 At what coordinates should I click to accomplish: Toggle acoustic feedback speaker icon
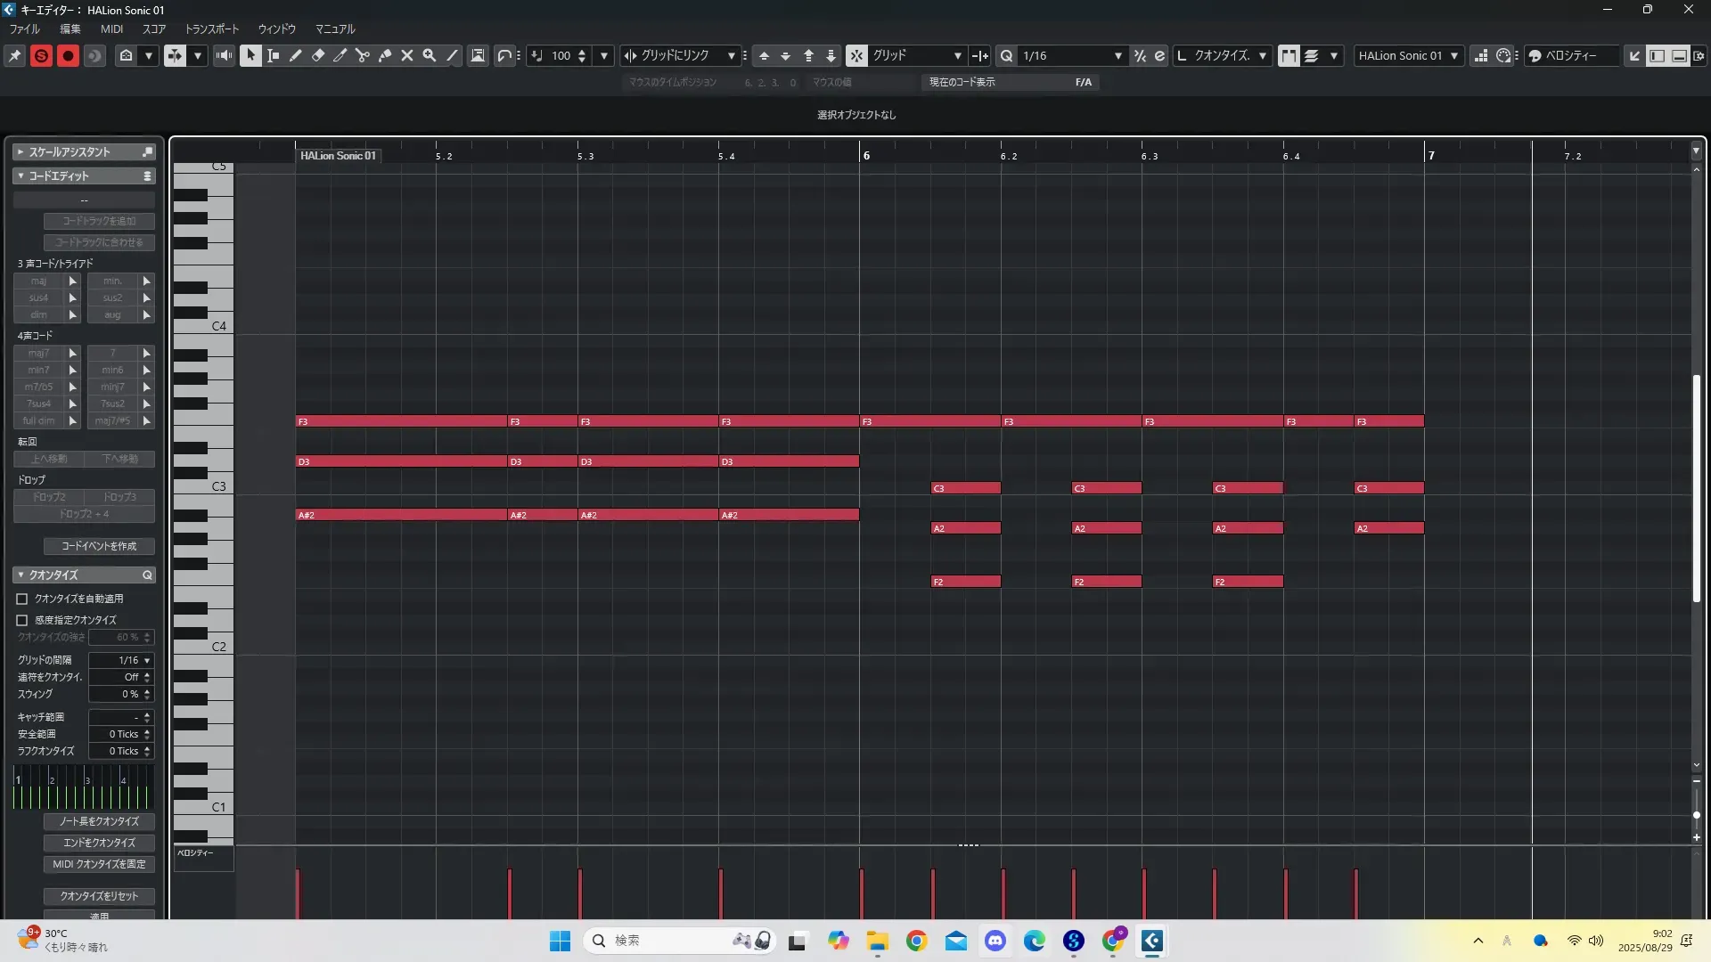click(x=224, y=55)
